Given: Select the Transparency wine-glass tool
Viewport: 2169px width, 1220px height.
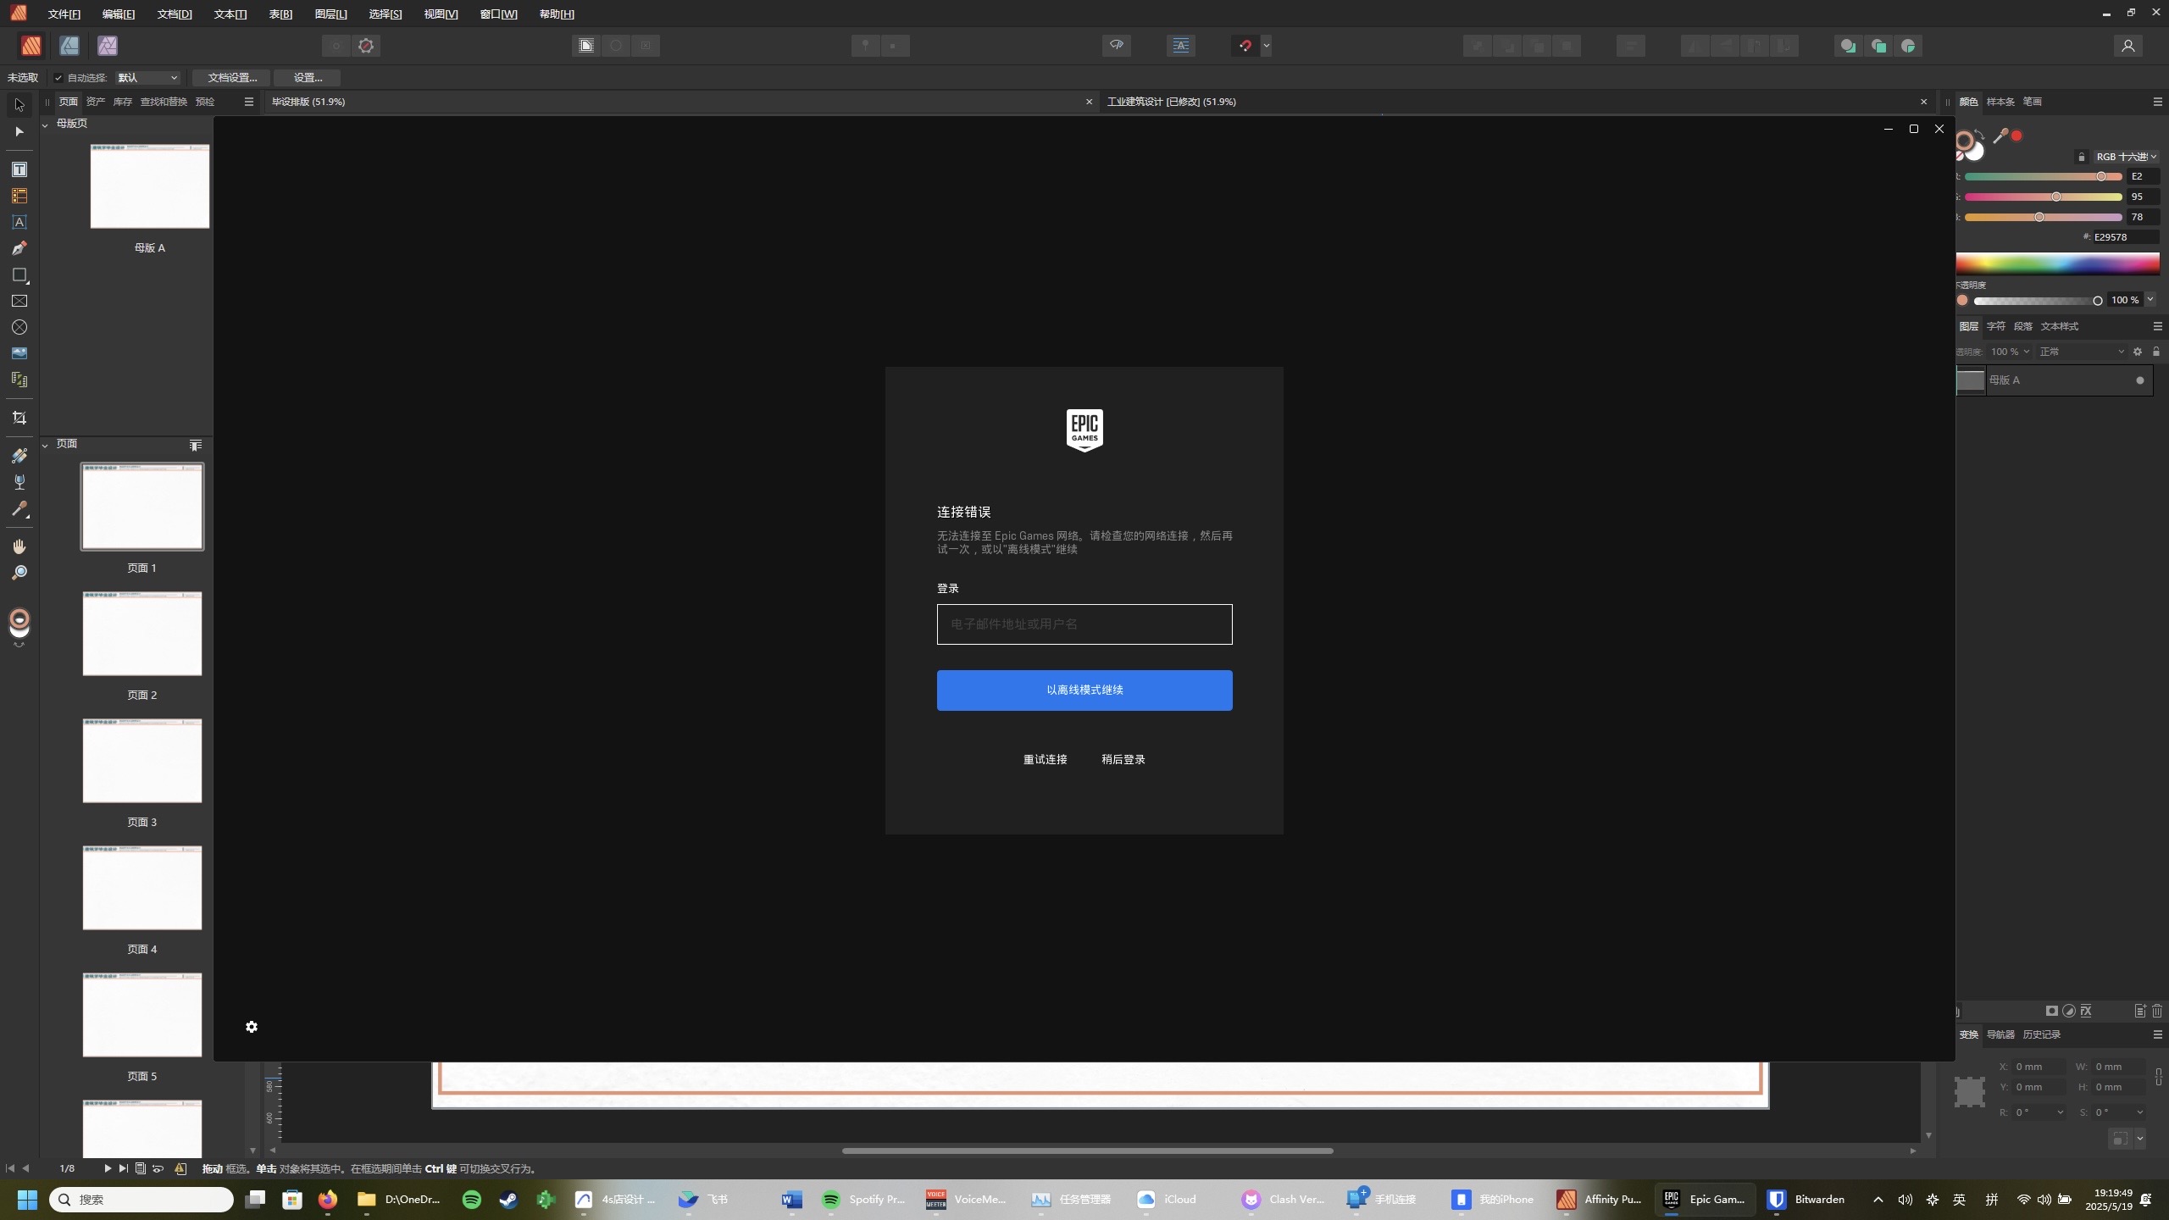Looking at the screenshot, I should click(x=19, y=482).
